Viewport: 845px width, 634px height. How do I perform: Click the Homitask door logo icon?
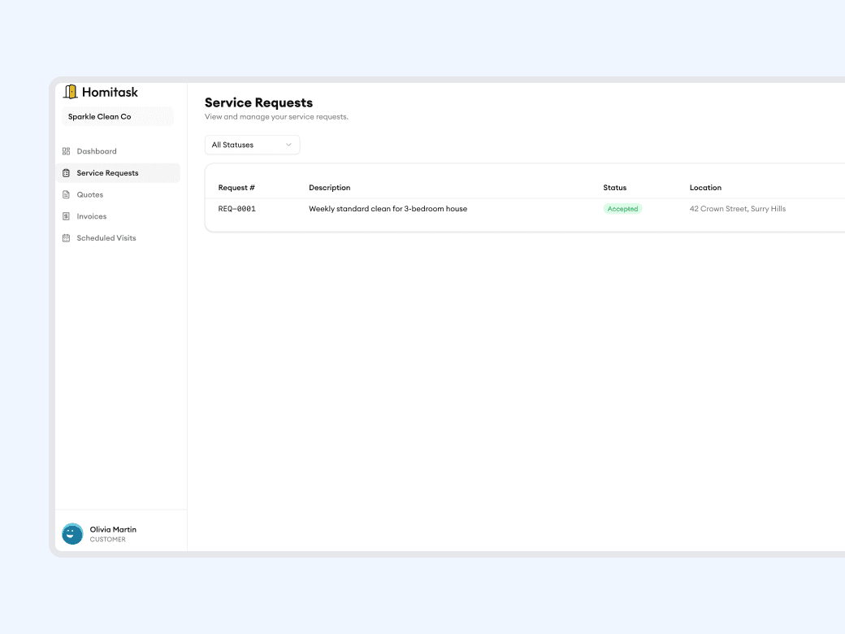71,91
